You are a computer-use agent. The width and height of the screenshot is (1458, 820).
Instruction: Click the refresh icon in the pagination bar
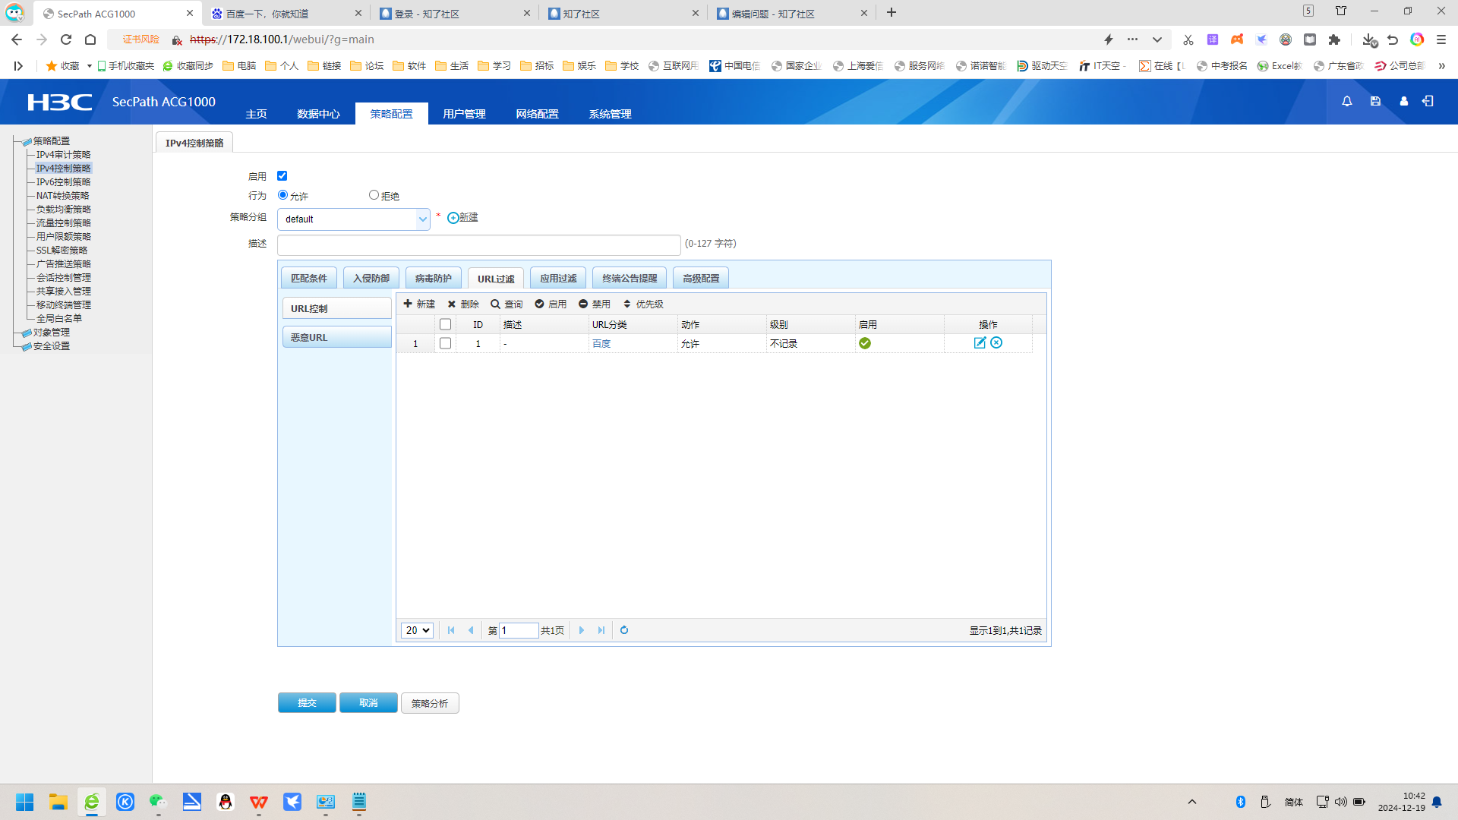click(x=624, y=630)
